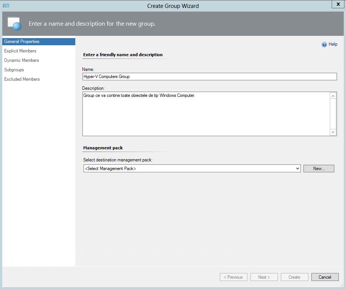Open the Subgroups step
The height and width of the screenshot is (290, 346).
[14, 70]
